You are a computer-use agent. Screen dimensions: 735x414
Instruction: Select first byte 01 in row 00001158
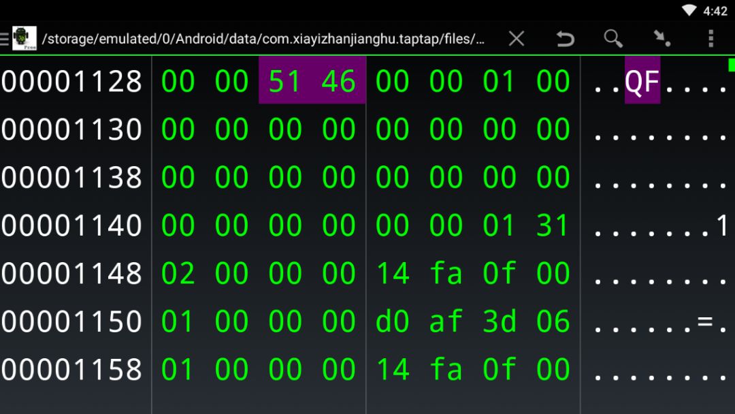pos(178,369)
